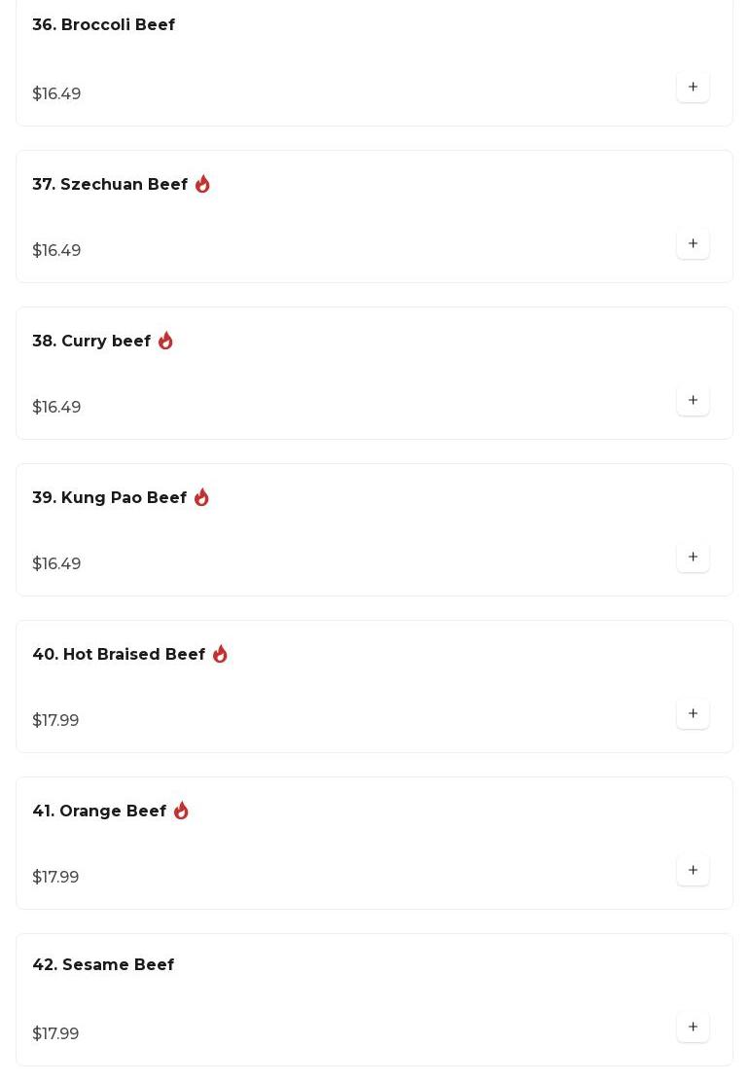Screen dimensions: 749x1083
Task: Click the spicy flame icon beside Szechuan Beef
Action: 202,184
